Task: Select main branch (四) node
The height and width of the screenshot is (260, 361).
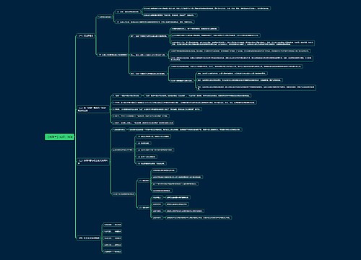Action: (89, 238)
